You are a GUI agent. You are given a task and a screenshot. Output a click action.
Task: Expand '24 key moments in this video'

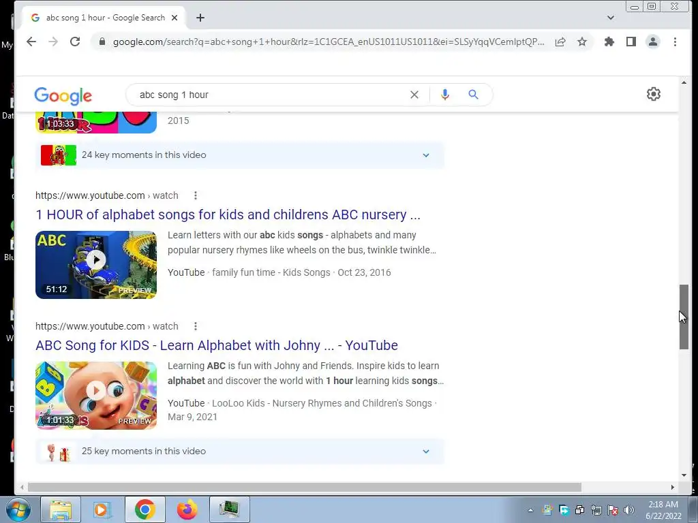click(426, 155)
